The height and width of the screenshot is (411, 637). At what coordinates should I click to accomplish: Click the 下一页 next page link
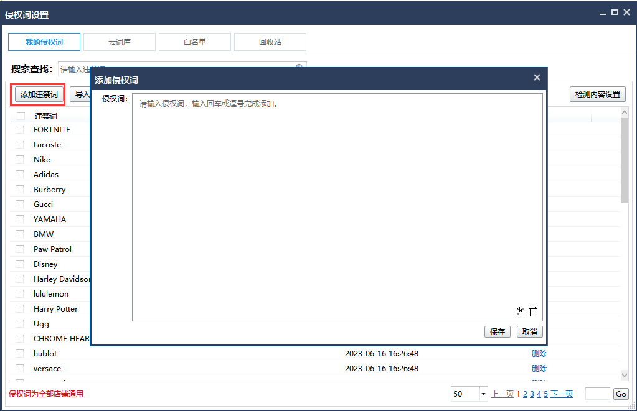[562, 394]
